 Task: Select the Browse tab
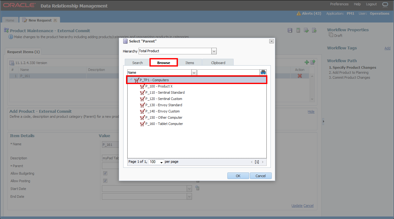tap(164, 63)
